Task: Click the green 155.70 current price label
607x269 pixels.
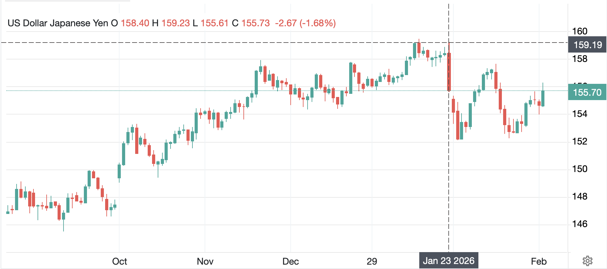Action: click(587, 93)
